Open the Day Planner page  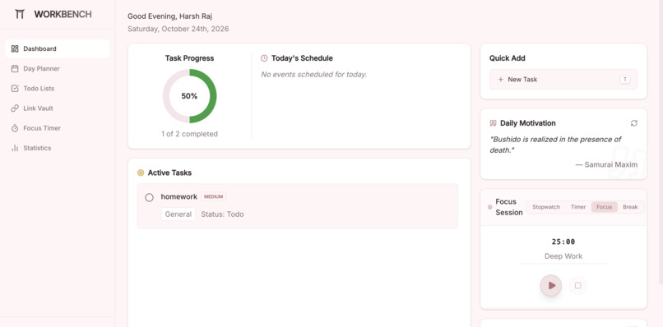(58, 68)
